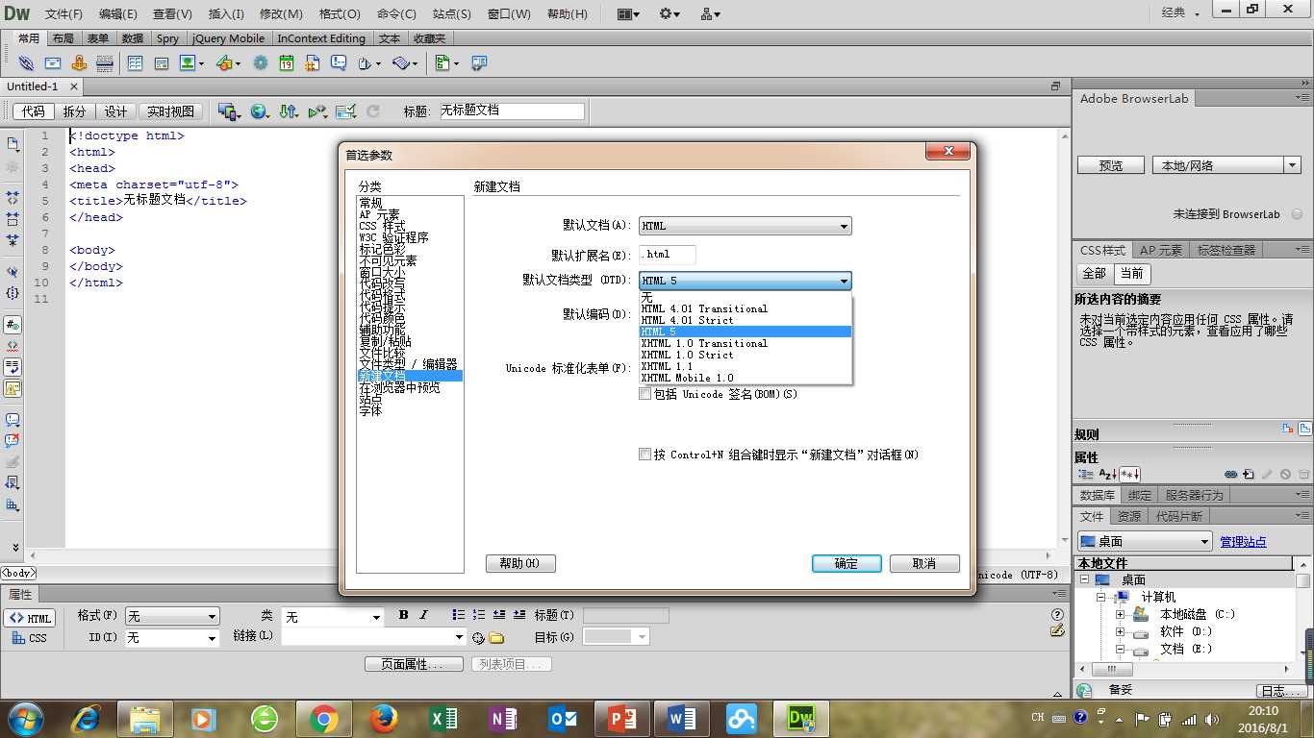The width and height of the screenshot is (1314, 738).
Task: Select XHTML 1.0 Transitional from list
Action: 745,343
